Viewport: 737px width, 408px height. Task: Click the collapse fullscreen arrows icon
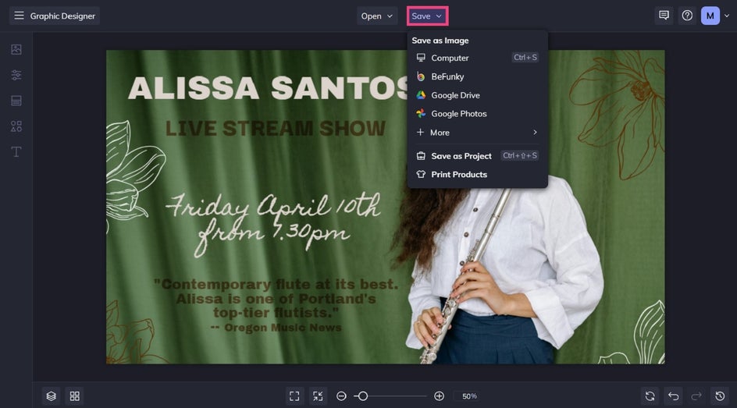318,396
